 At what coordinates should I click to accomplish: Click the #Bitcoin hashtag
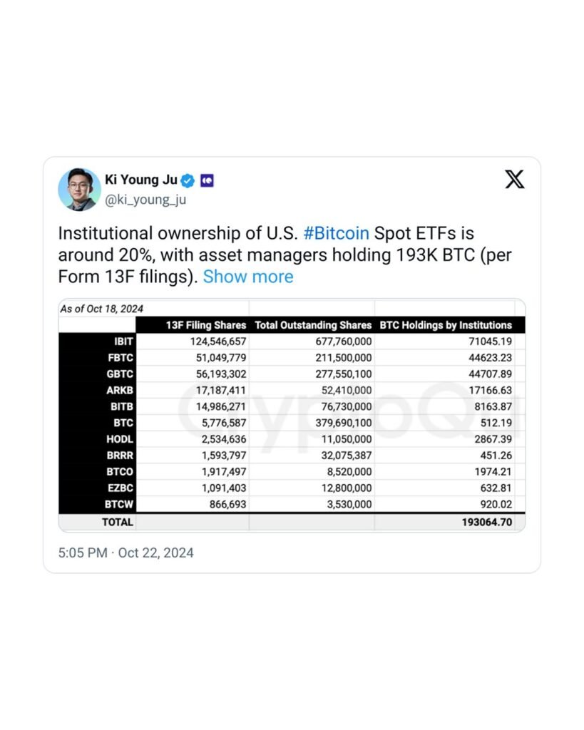[336, 233]
